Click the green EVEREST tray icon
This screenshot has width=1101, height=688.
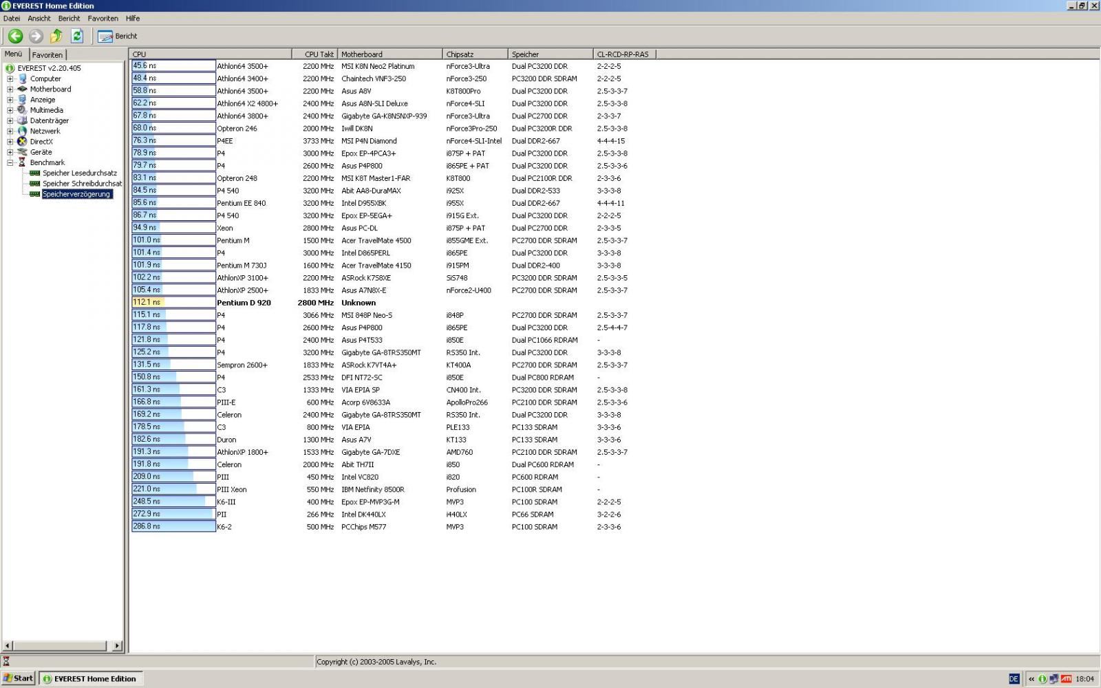(1043, 679)
